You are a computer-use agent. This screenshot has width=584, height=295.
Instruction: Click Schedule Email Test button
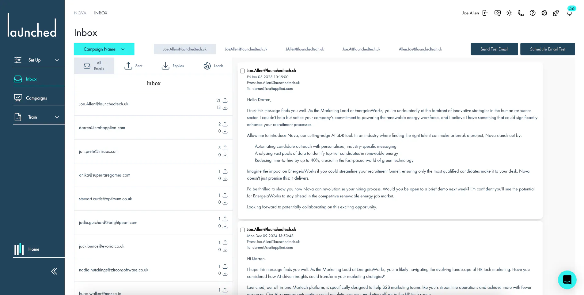(548, 49)
